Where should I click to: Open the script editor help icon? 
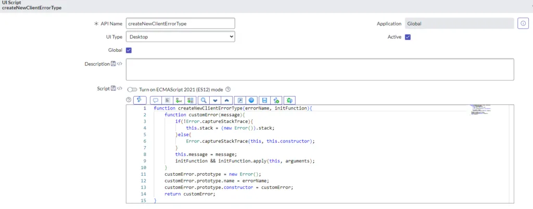251,100
